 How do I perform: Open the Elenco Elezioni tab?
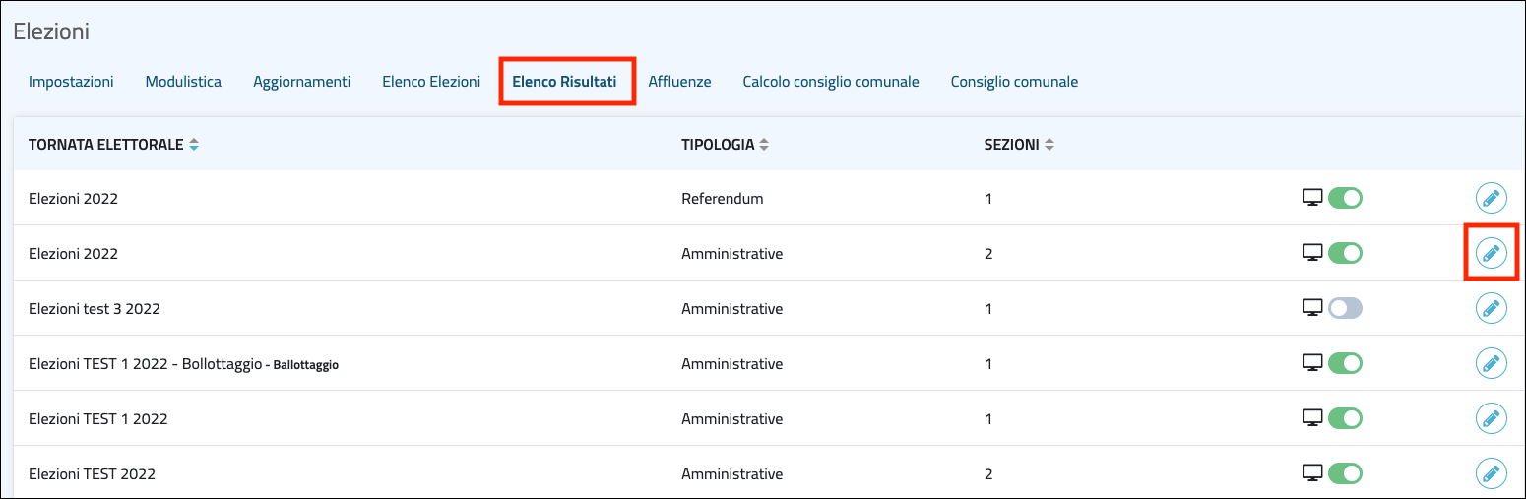click(x=431, y=82)
